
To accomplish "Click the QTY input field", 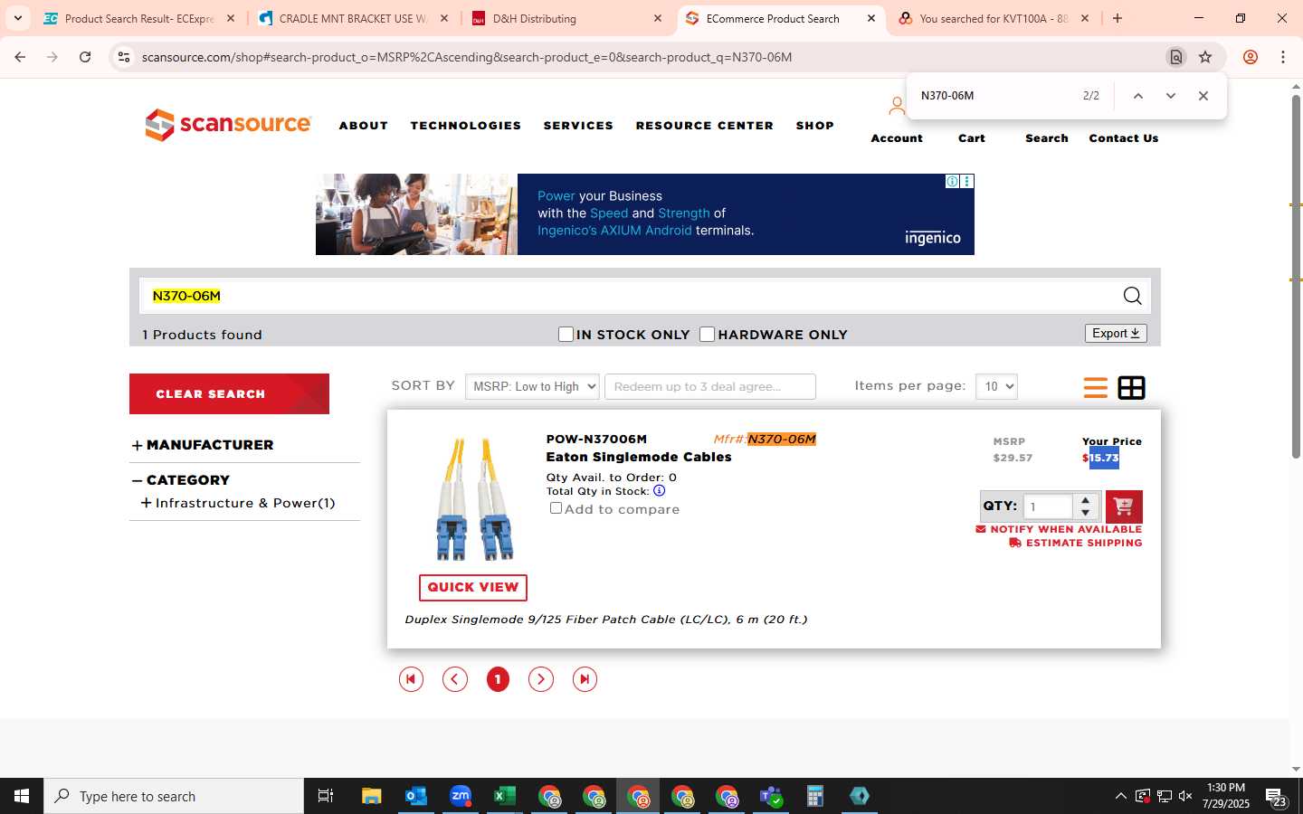I will click(1048, 506).
